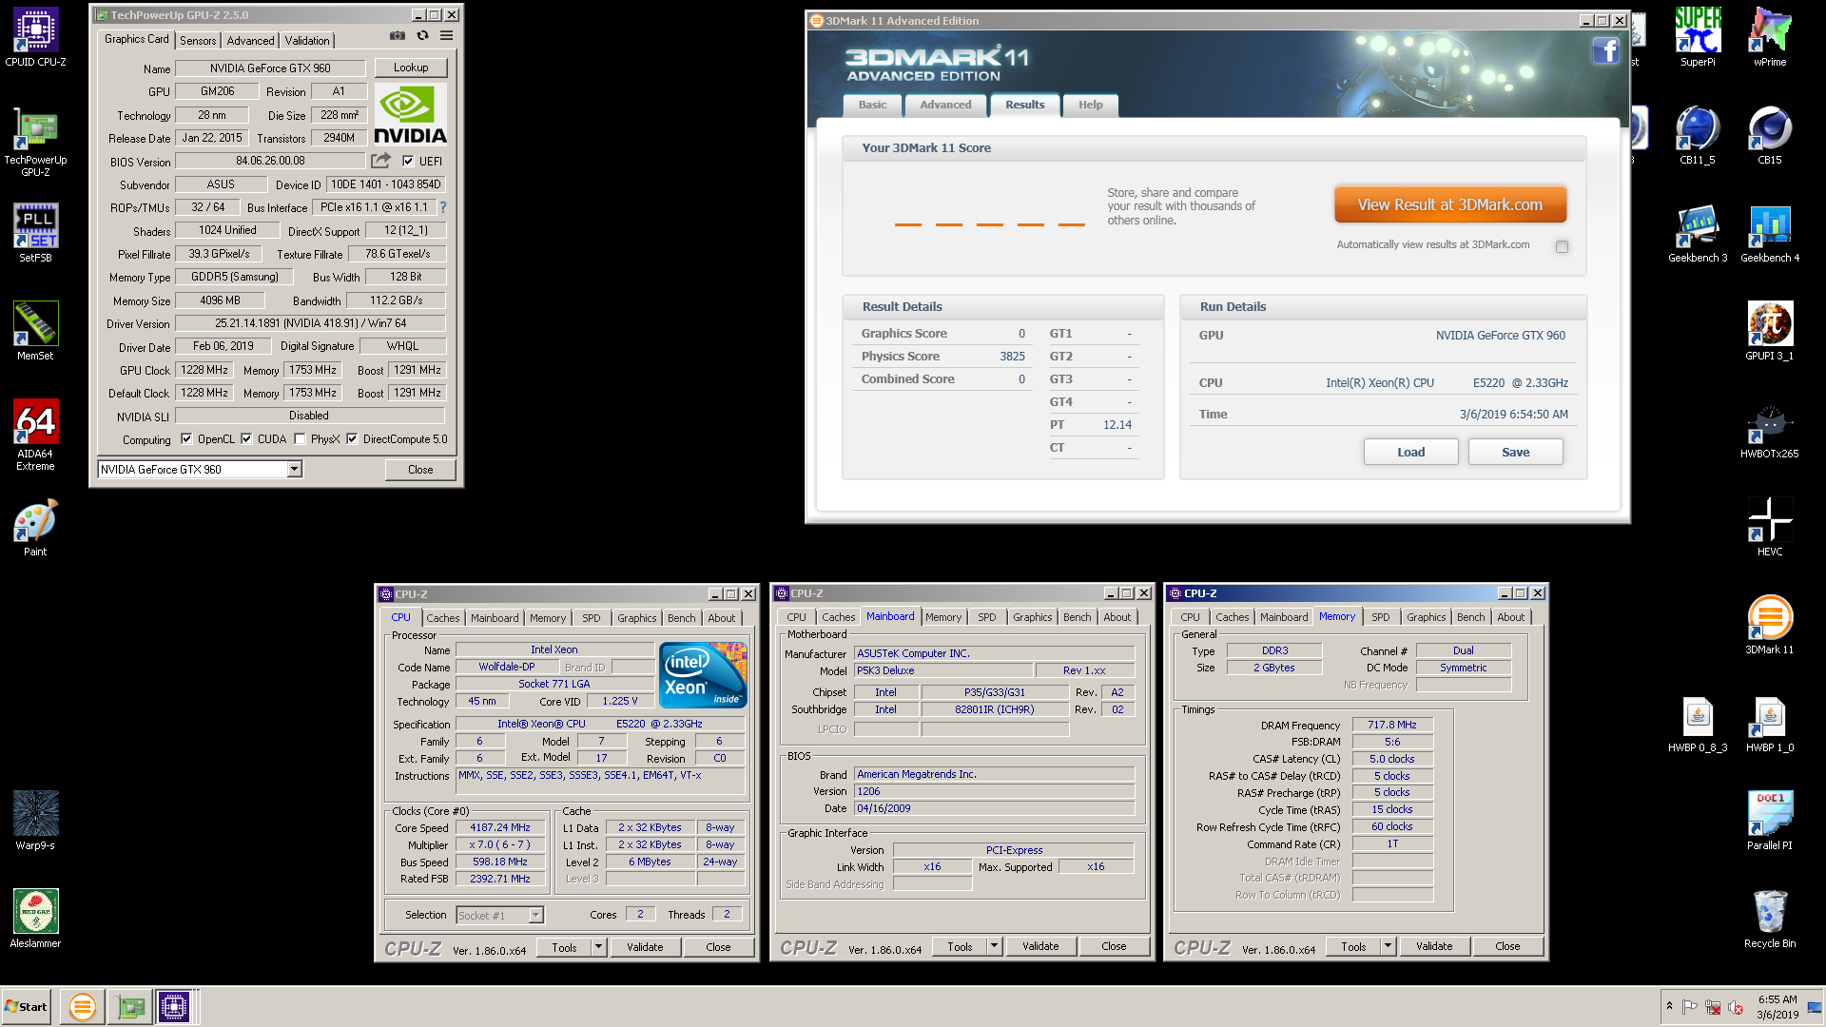Click the bus interface question mark in GPU-Z
Screen dimensions: 1826x1027
point(442,207)
